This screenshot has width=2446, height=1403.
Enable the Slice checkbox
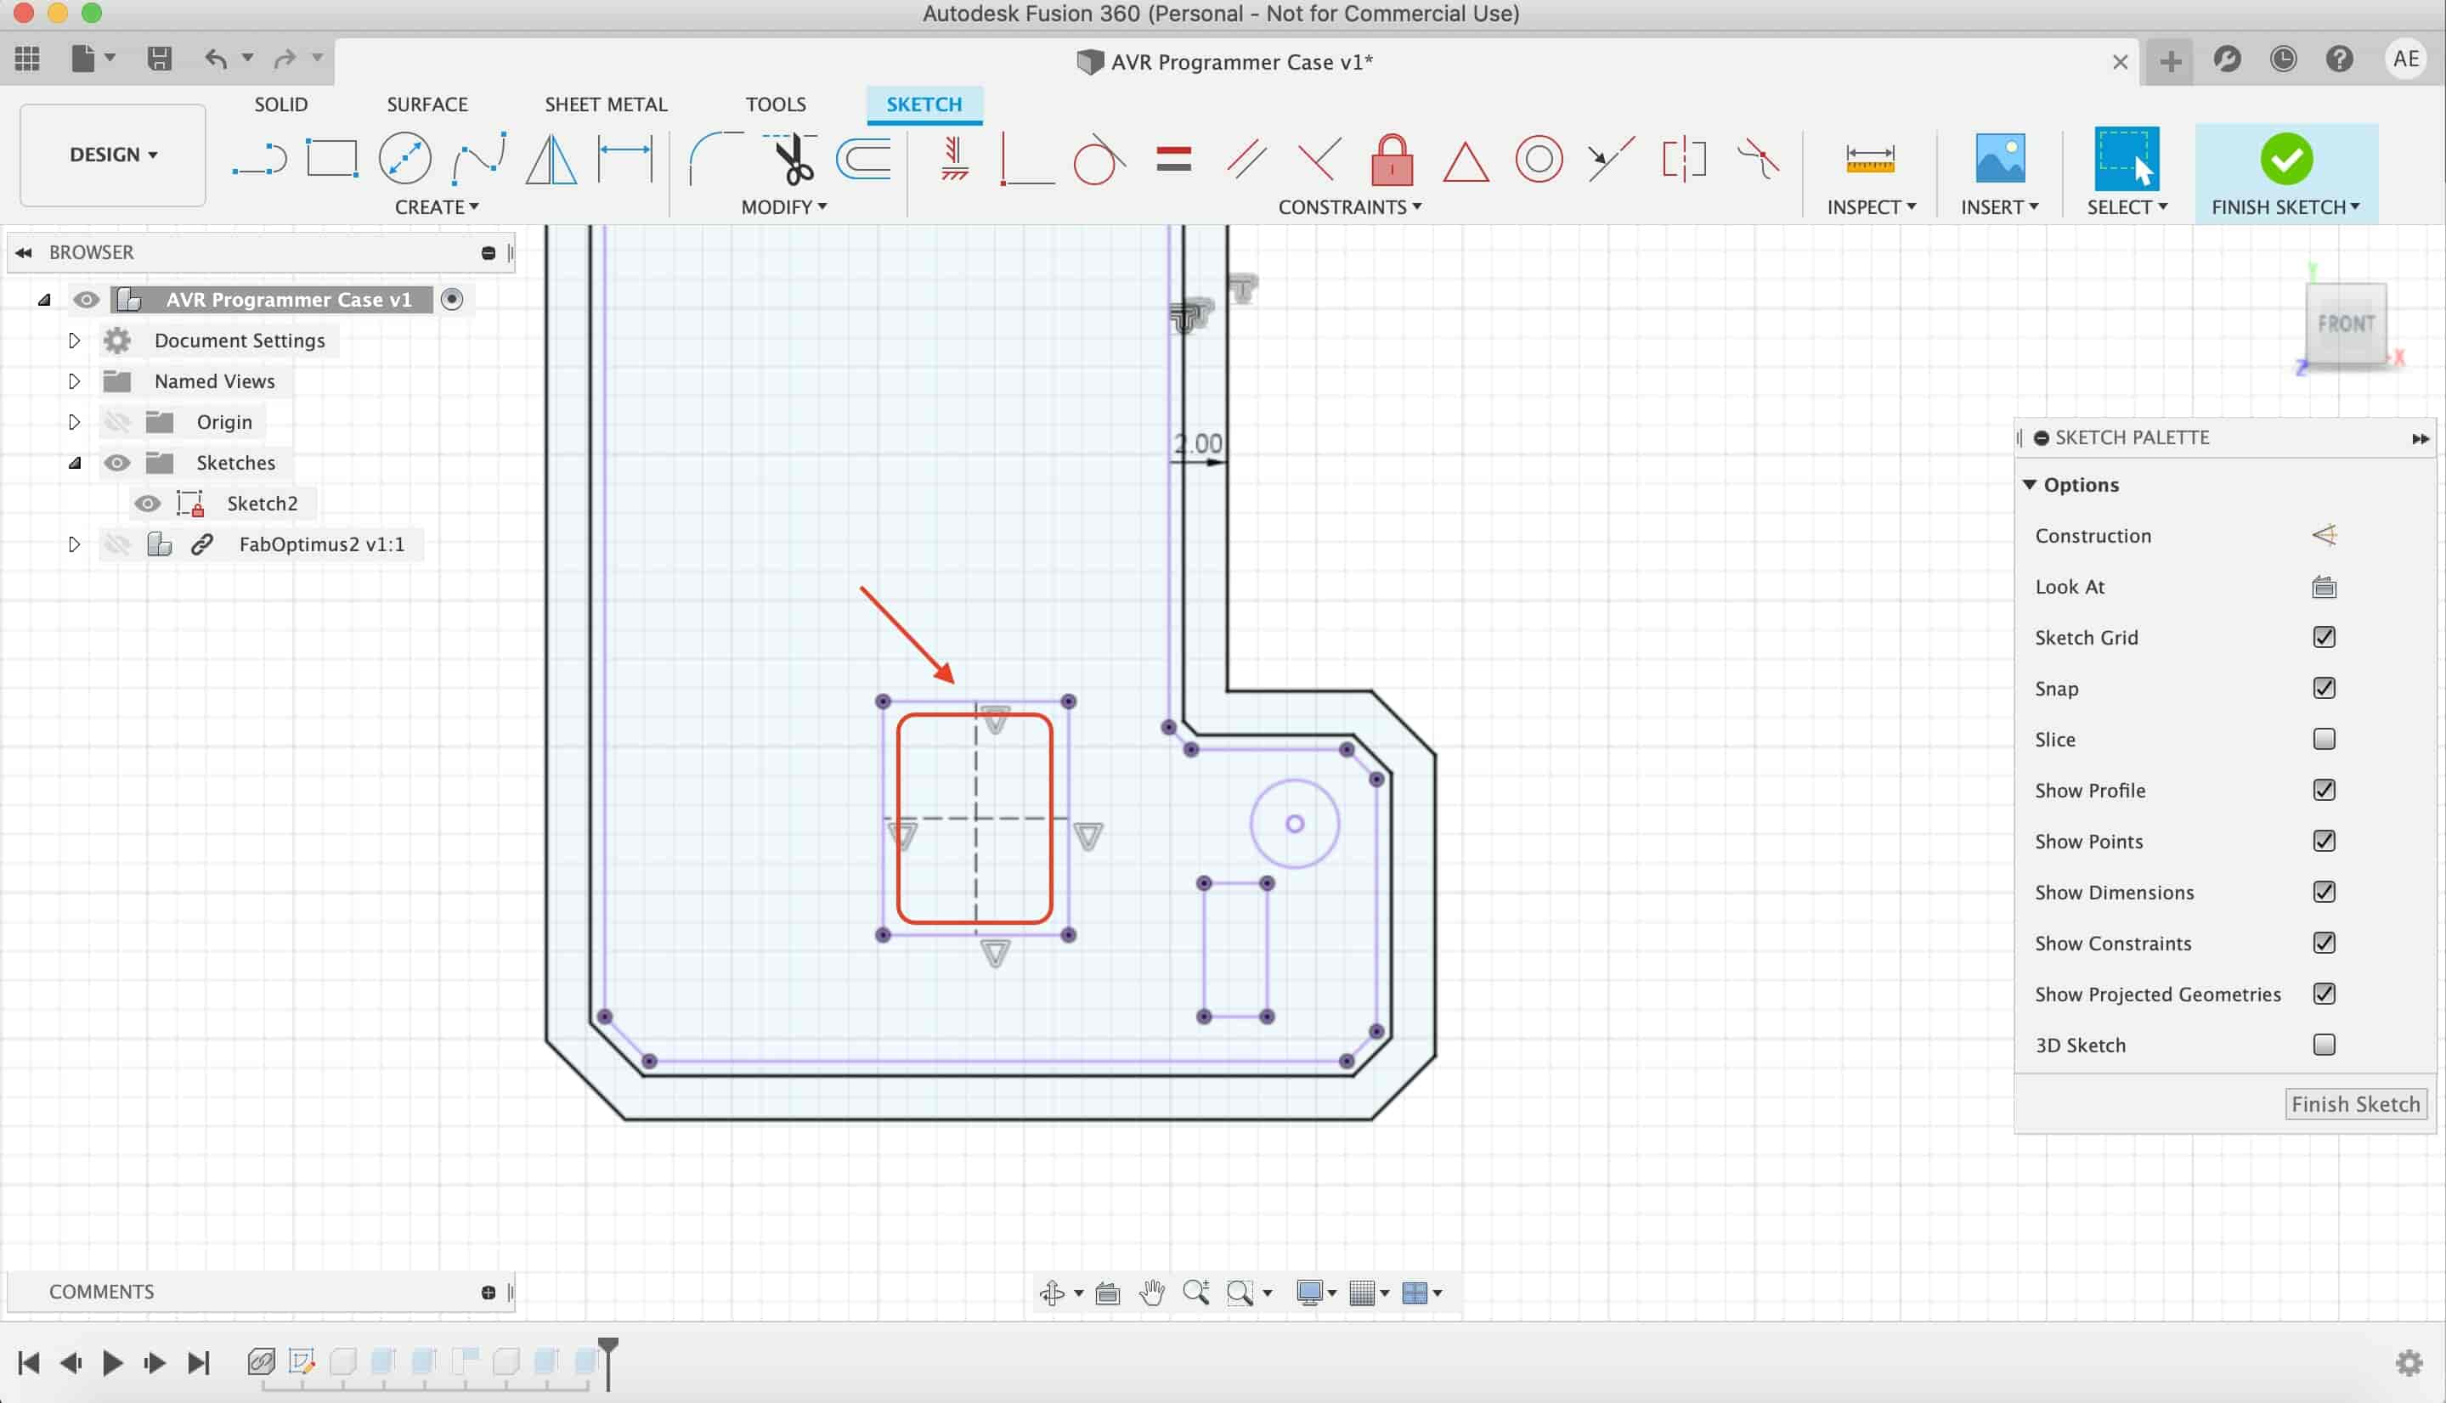pyautogui.click(x=2324, y=739)
